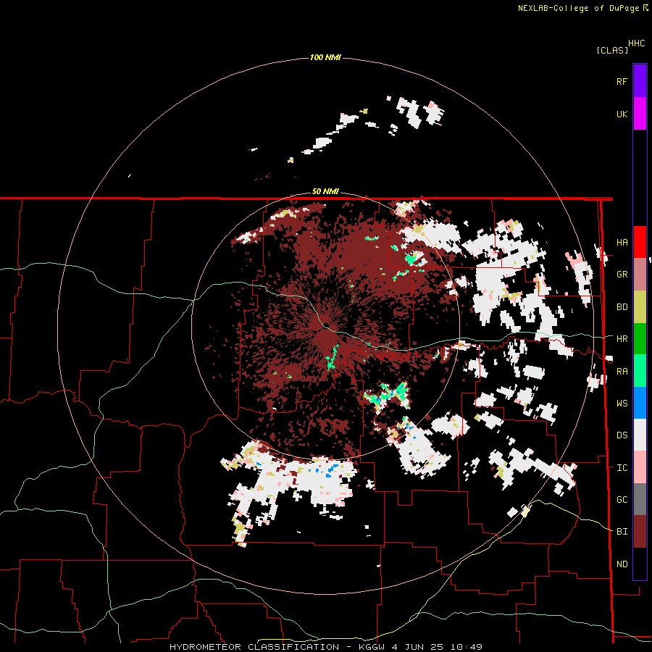Image resolution: width=652 pixels, height=652 pixels.
Task: Click the GC gray legend swatch
Action: click(x=640, y=499)
